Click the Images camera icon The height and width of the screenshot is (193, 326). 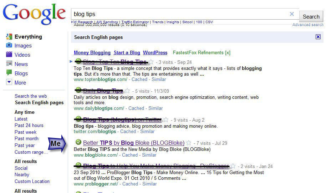9,45
